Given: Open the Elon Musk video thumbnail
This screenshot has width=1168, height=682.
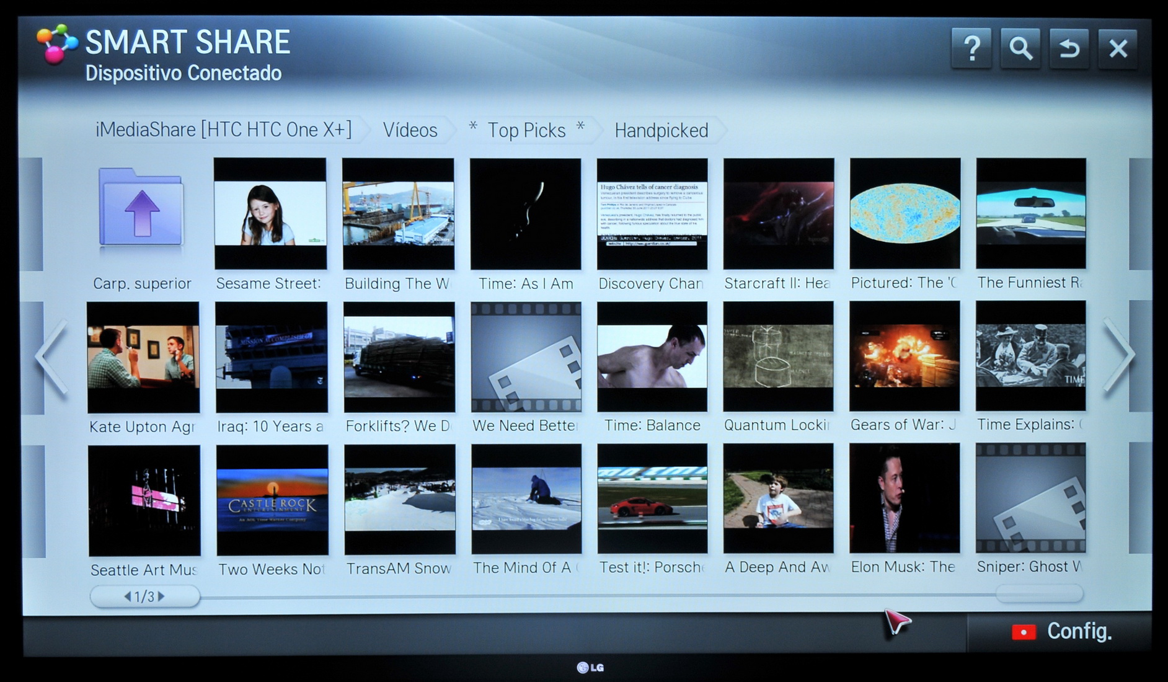Looking at the screenshot, I should 904,498.
